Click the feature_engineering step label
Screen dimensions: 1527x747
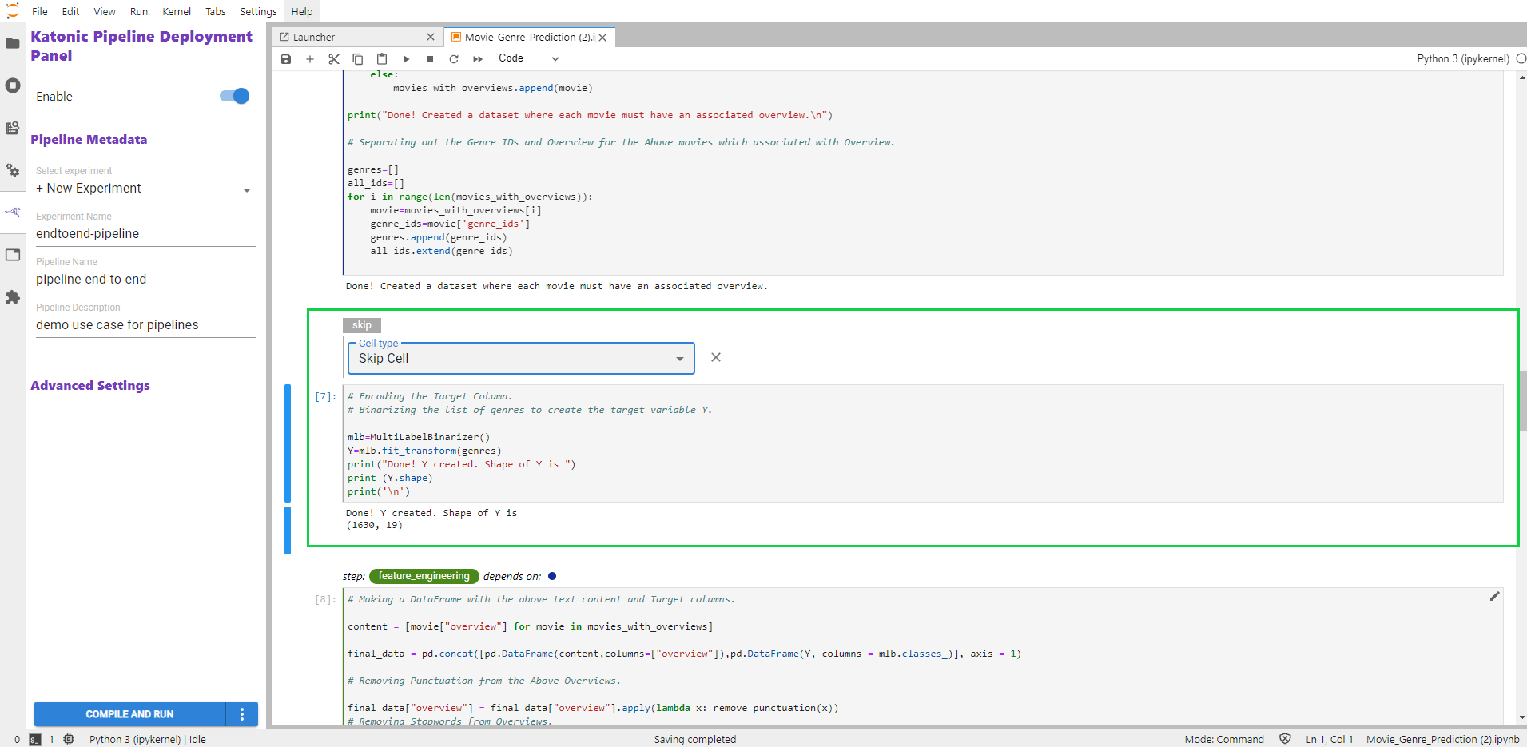(424, 576)
